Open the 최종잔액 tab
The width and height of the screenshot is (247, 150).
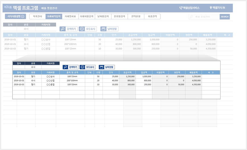pos(152,17)
